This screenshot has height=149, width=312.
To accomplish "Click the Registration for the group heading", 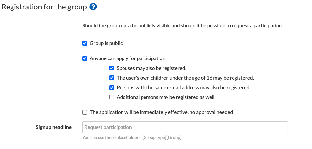I will pyautogui.click(x=44, y=7).
